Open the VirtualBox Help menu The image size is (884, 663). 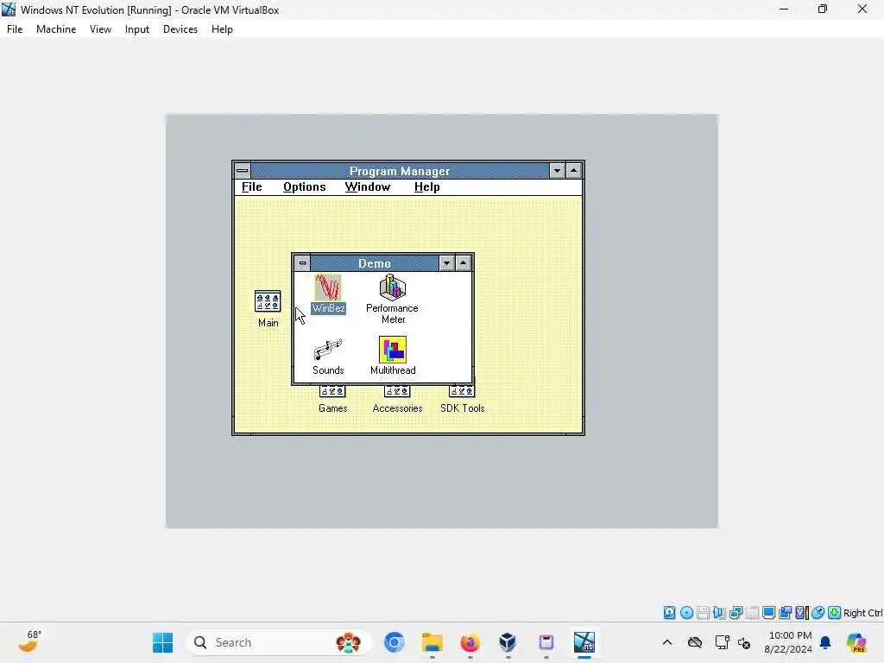pos(222,29)
